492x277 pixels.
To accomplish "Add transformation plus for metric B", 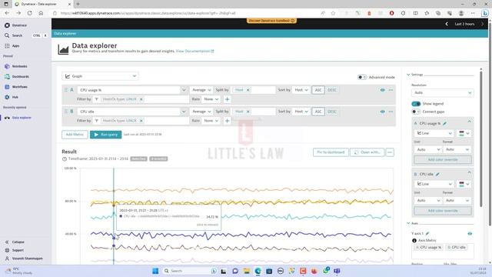I will 228,121.
